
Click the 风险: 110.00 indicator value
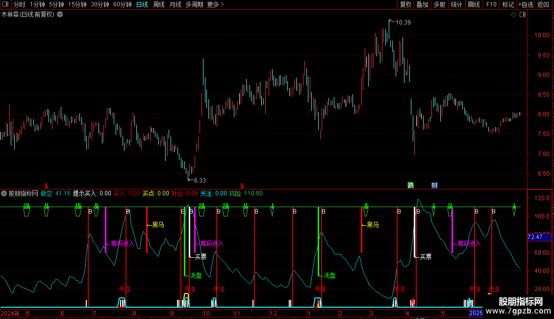pyautogui.click(x=246, y=193)
